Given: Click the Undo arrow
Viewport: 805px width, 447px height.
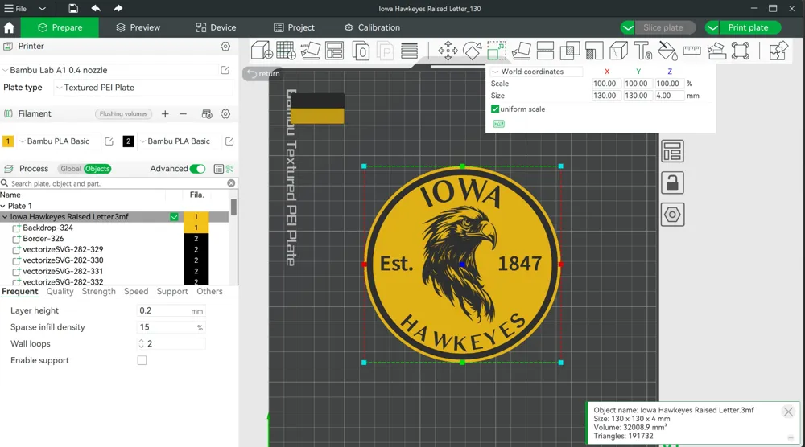Looking at the screenshot, I should (96, 8).
